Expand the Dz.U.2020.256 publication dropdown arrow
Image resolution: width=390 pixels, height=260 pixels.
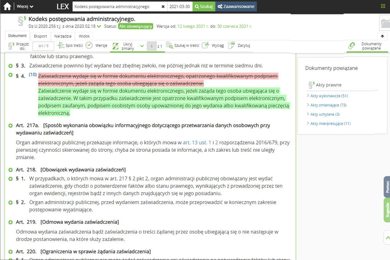[x=99, y=26]
